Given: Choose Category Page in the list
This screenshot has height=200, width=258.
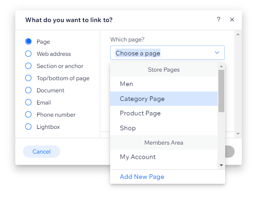Looking at the screenshot, I should point(164,99).
